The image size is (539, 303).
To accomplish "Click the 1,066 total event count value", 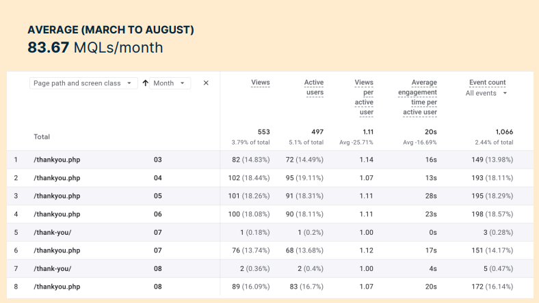I will (503, 132).
